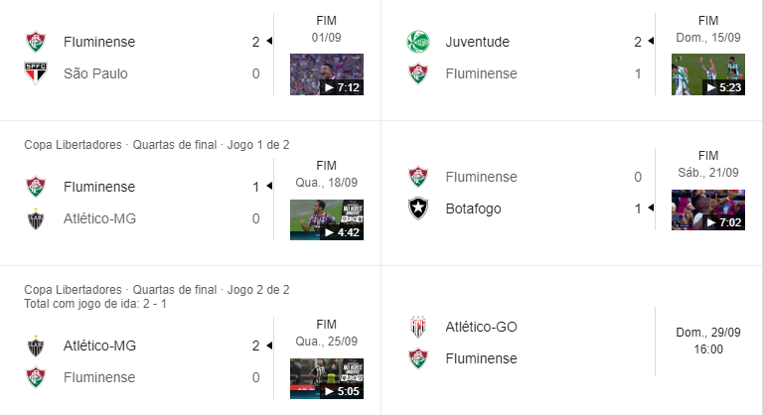The image size is (763, 415).
Task: Play the 5:23 Juventude match video
Action: [x=708, y=74]
